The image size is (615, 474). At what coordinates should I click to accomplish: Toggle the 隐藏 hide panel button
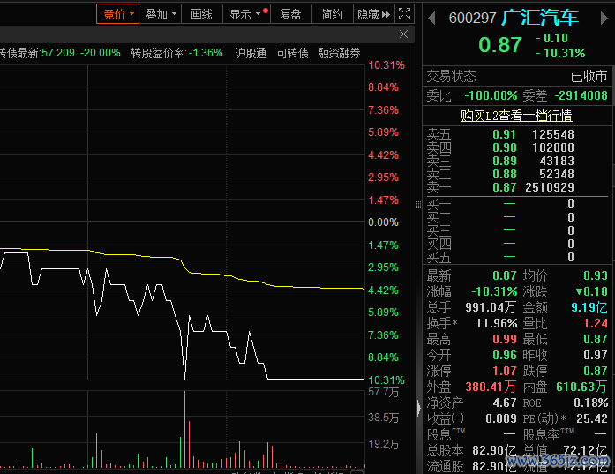(x=369, y=14)
